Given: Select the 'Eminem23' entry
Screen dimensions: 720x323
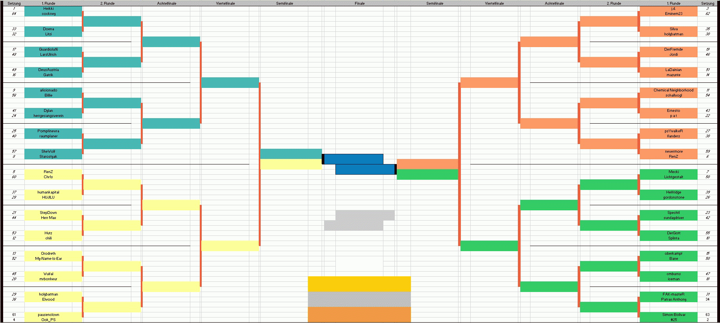Looking at the screenshot, I should coord(668,14).
